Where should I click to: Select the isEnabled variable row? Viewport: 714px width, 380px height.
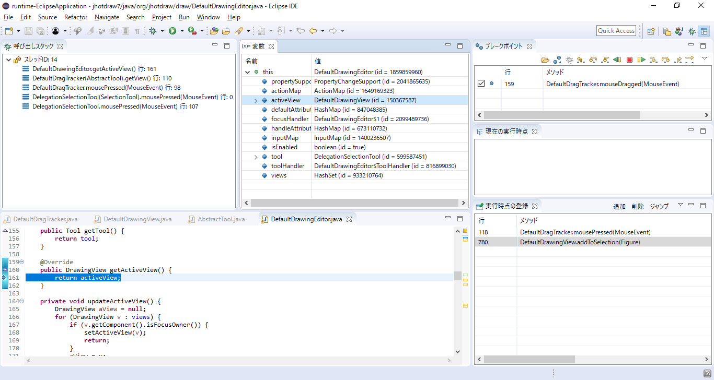point(354,147)
